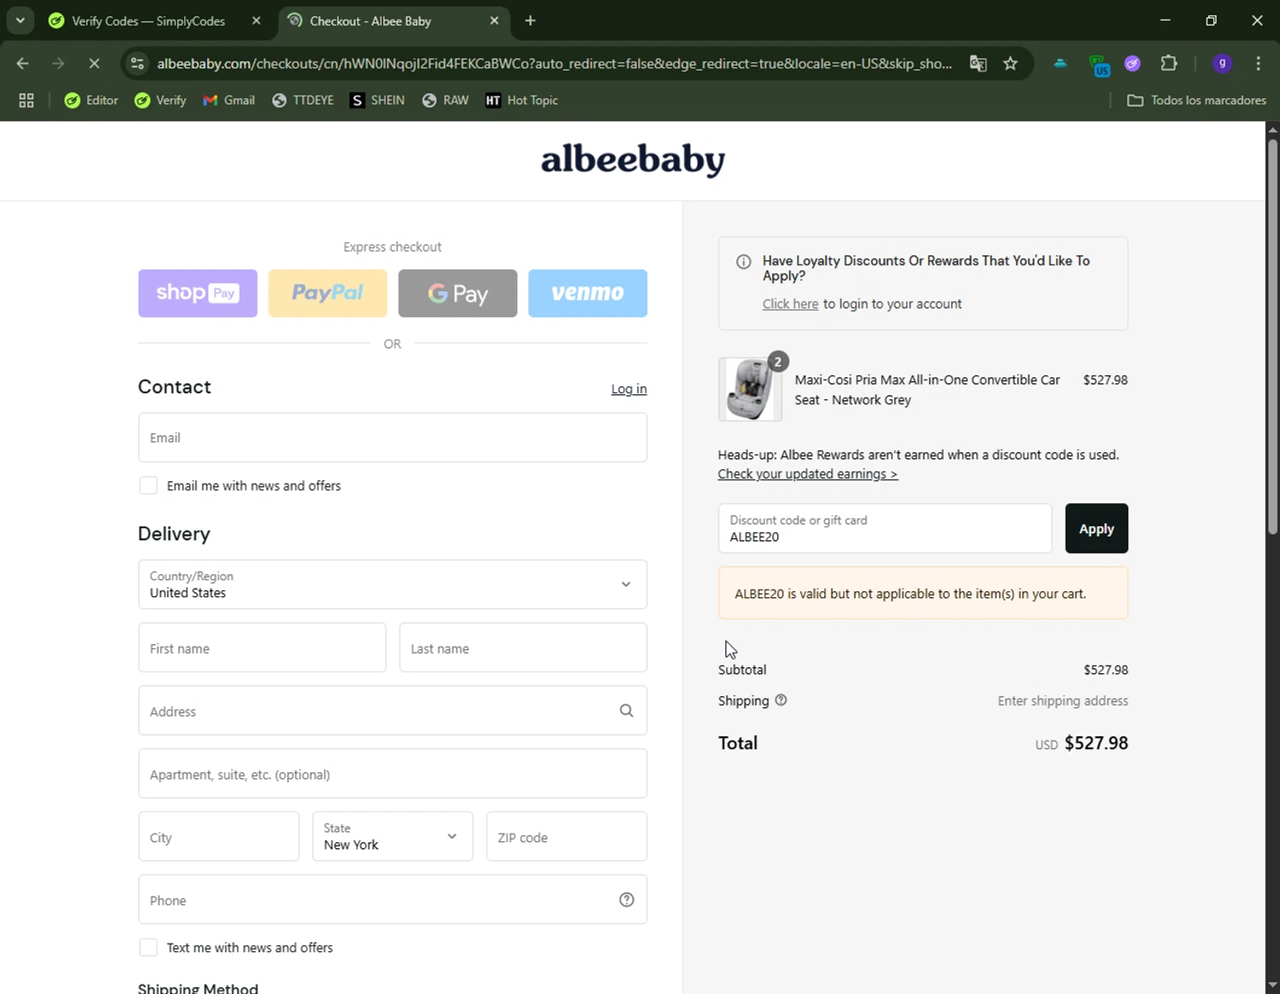Open the State dropdown showing New York
Image resolution: width=1280 pixels, height=994 pixels.
point(393,836)
